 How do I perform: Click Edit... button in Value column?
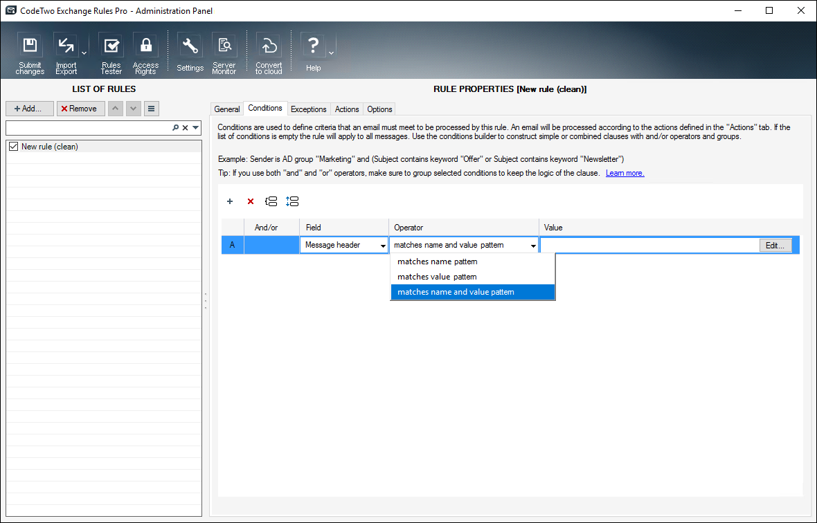(x=775, y=246)
